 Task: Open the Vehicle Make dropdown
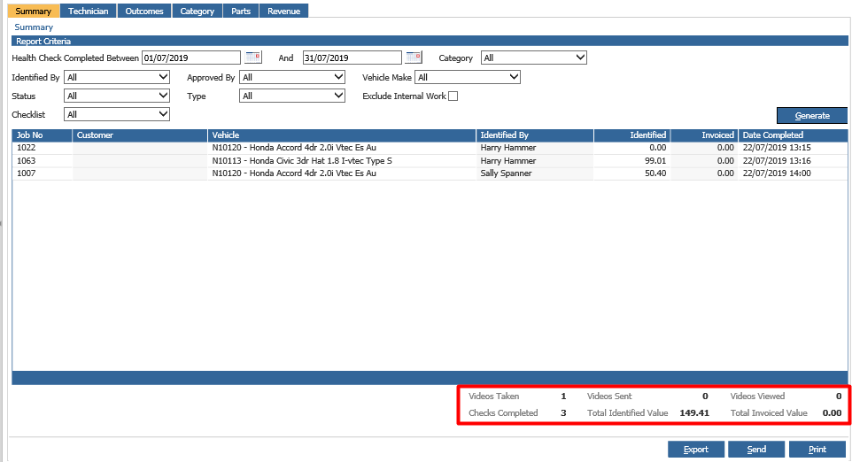tap(468, 77)
